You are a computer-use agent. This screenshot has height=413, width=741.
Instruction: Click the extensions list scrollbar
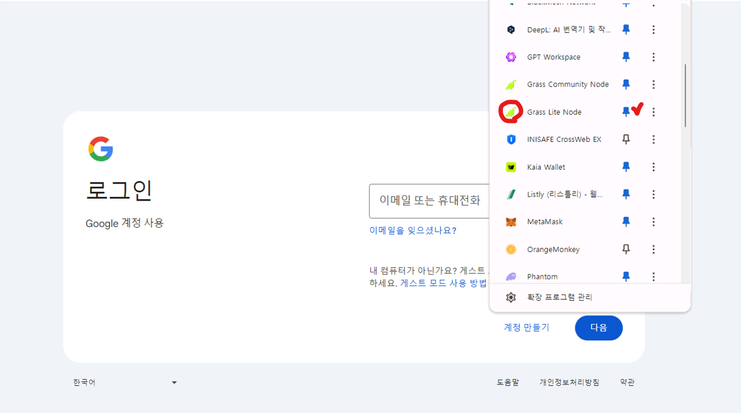[685, 96]
